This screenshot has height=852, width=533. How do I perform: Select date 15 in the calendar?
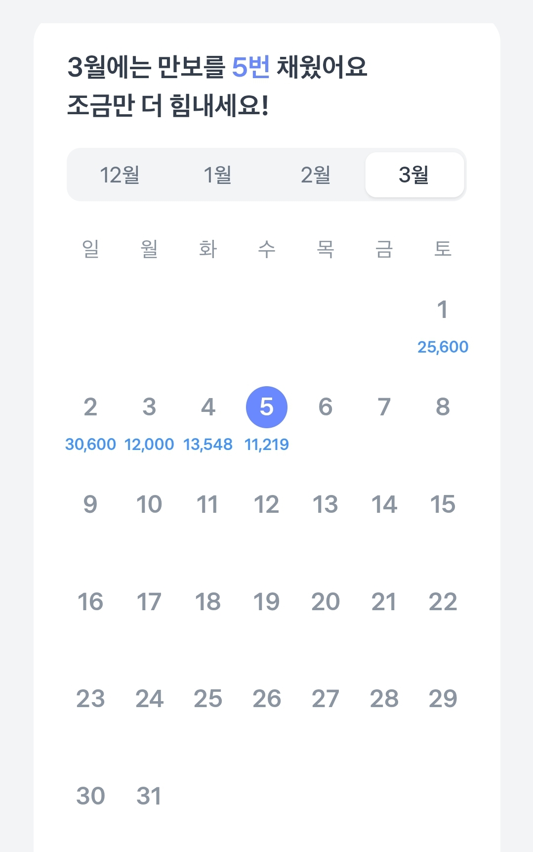click(x=443, y=504)
